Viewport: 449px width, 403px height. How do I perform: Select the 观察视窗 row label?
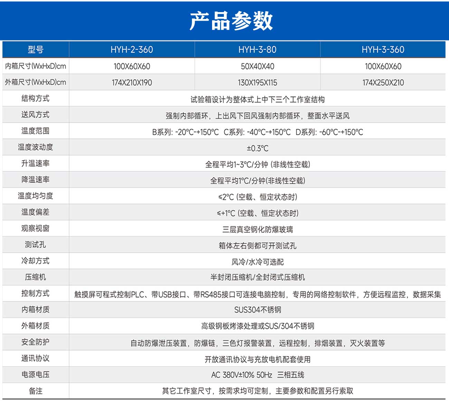click(36, 228)
